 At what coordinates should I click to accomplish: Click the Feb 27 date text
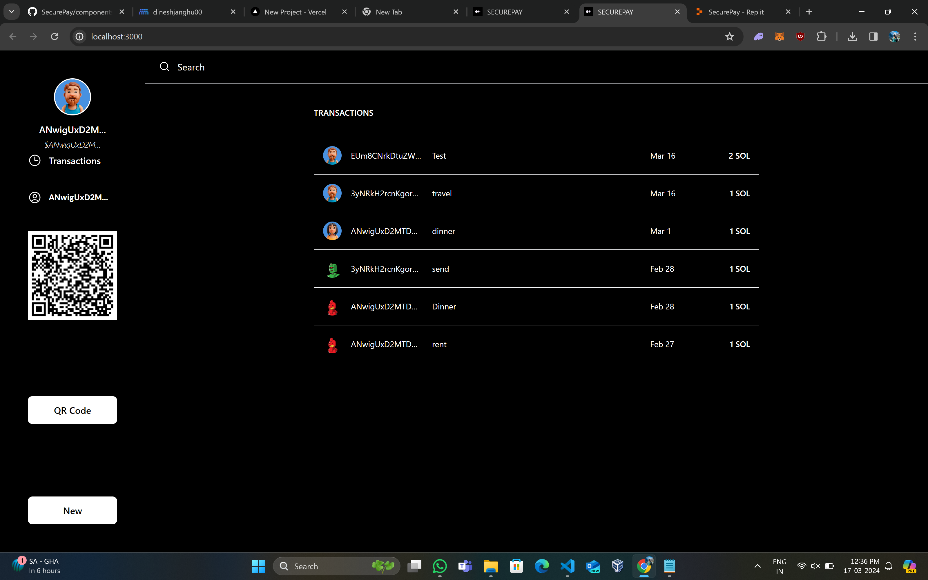(662, 344)
